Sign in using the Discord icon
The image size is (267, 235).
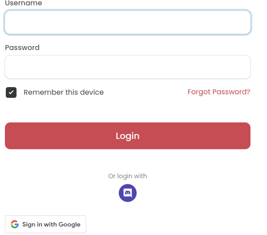pos(128,193)
